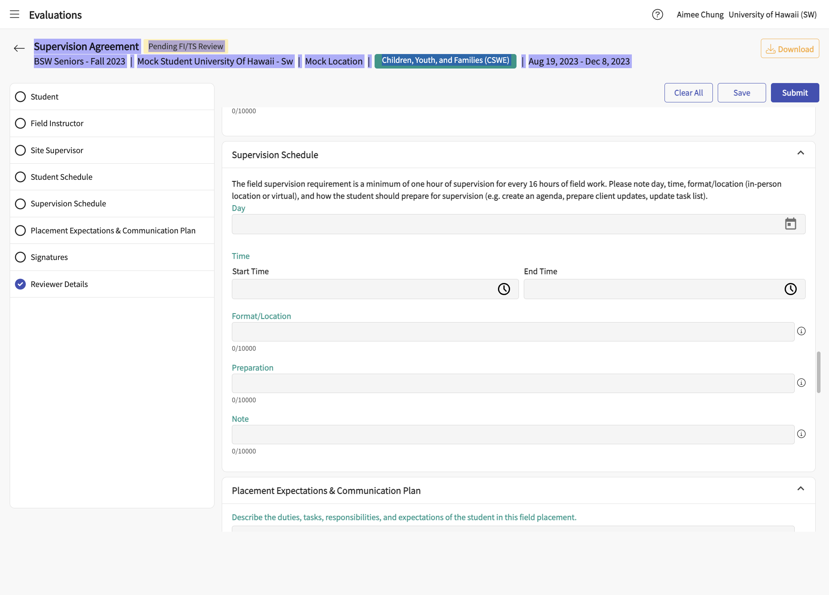Show info for Preparation field
This screenshot has width=829, height=595.
801,383
